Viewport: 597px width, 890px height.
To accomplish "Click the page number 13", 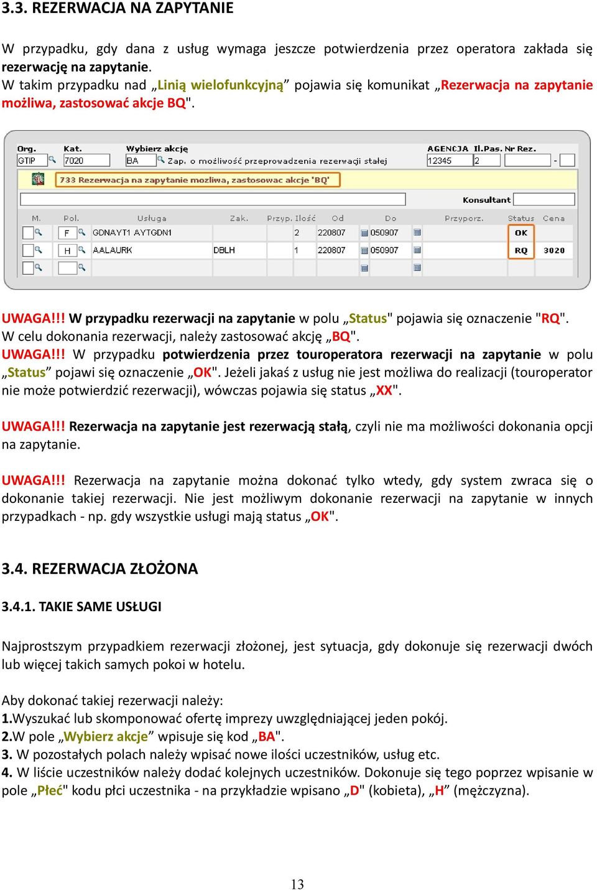I will (x=297, y=884).
